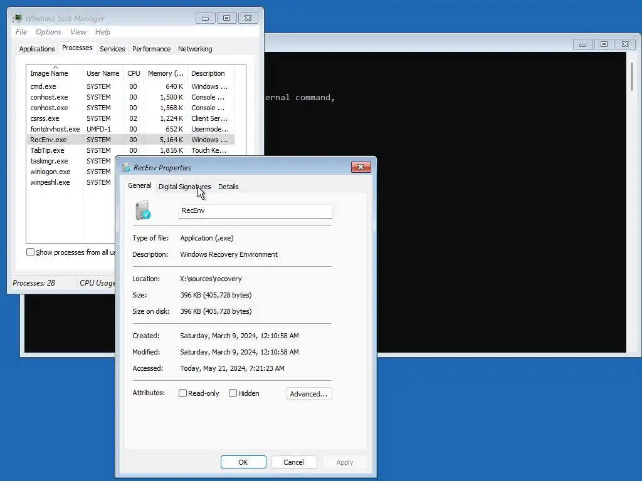Click the Size on disk value
Screen dimensions: 642x481
click(216, 311)
